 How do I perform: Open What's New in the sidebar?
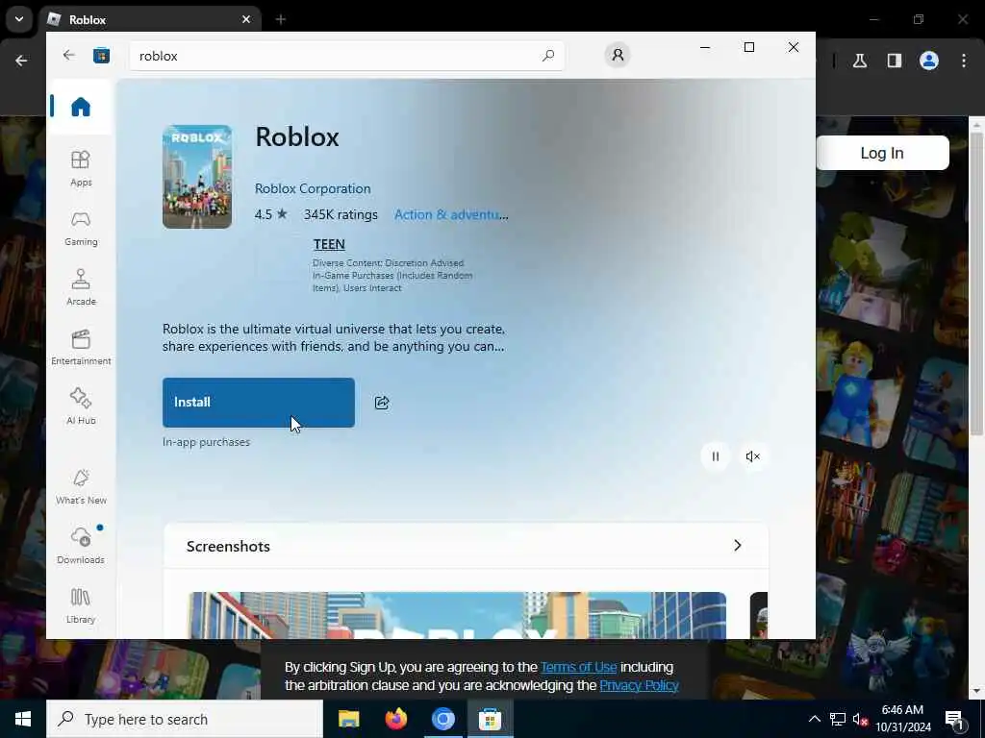[x=81, y=486]
